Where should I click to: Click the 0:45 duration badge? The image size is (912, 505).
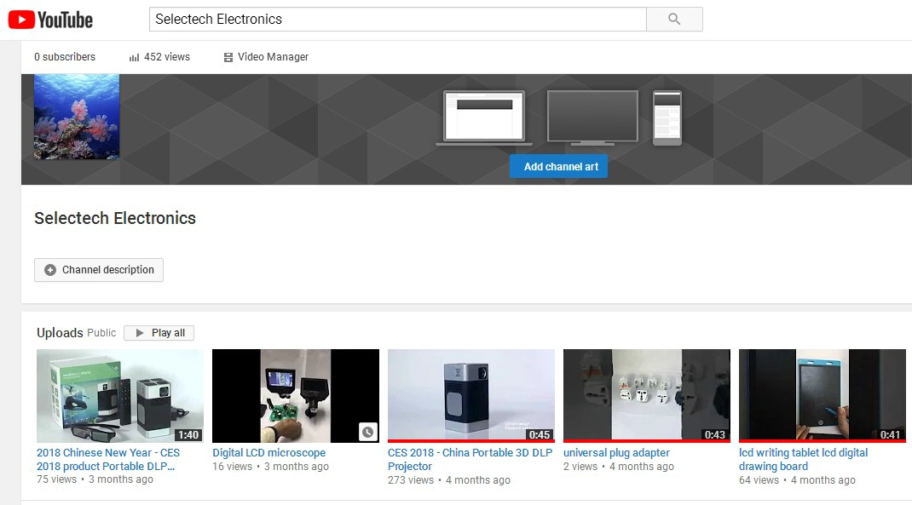(540, 434)
